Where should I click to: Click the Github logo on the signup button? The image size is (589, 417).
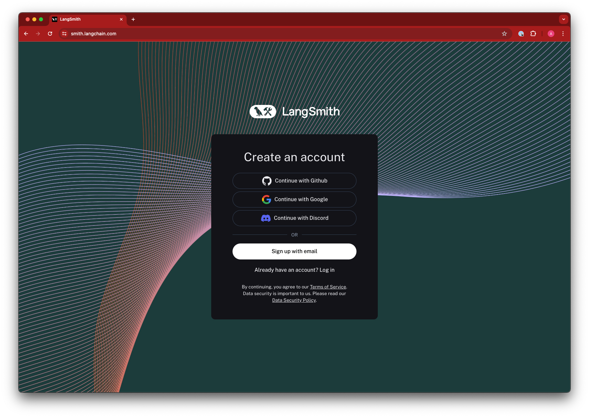point(267,181)
